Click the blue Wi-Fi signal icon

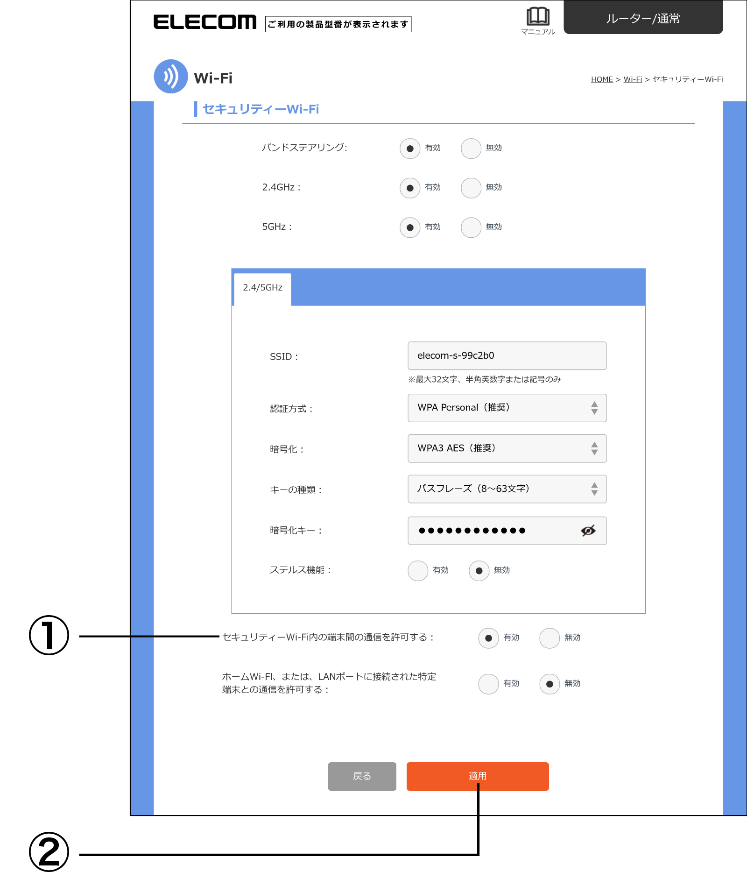[x=171, y=77]
